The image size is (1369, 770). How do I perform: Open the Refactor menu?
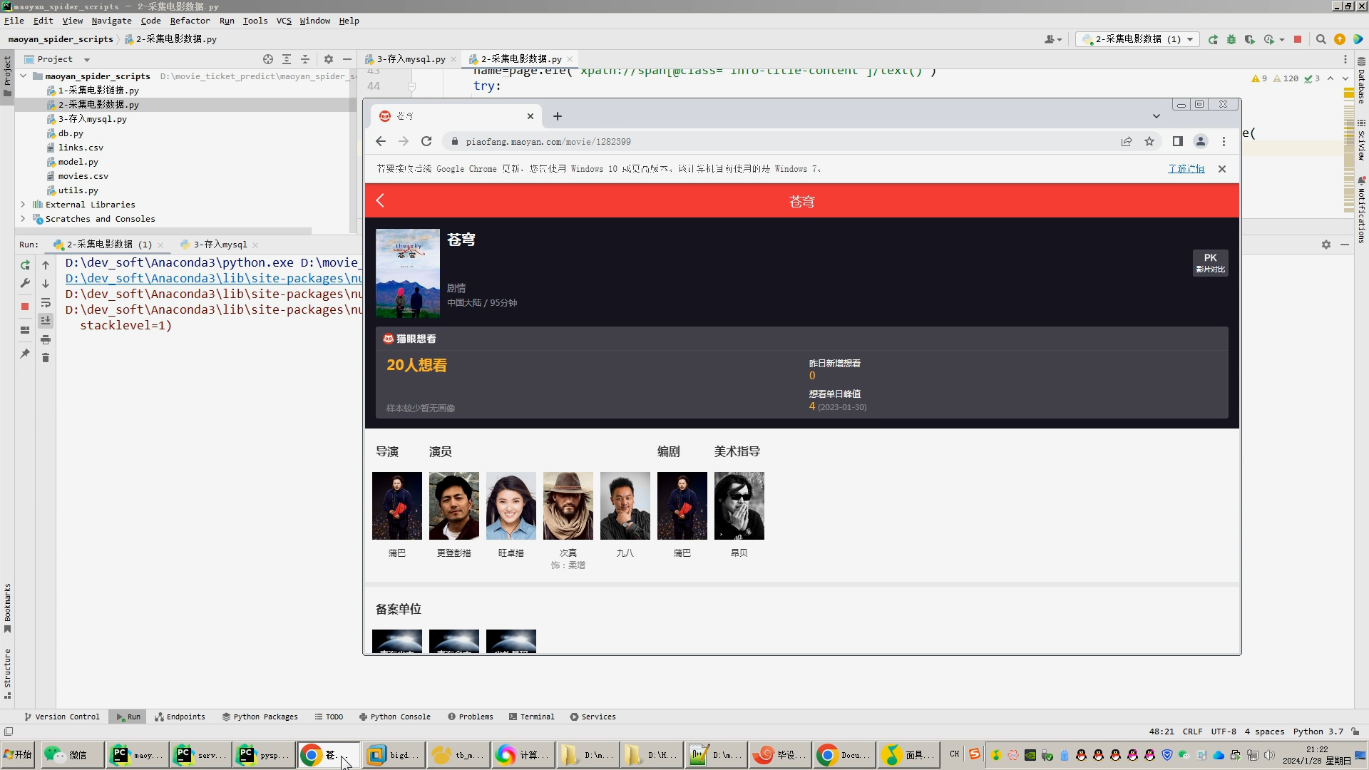click(x=190, y=21)
